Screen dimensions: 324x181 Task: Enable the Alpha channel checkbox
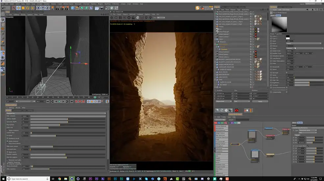click(8, 141)
